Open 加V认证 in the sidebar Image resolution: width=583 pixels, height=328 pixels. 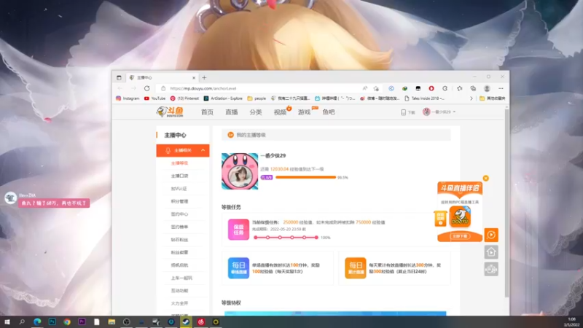(x=179, y=189)
